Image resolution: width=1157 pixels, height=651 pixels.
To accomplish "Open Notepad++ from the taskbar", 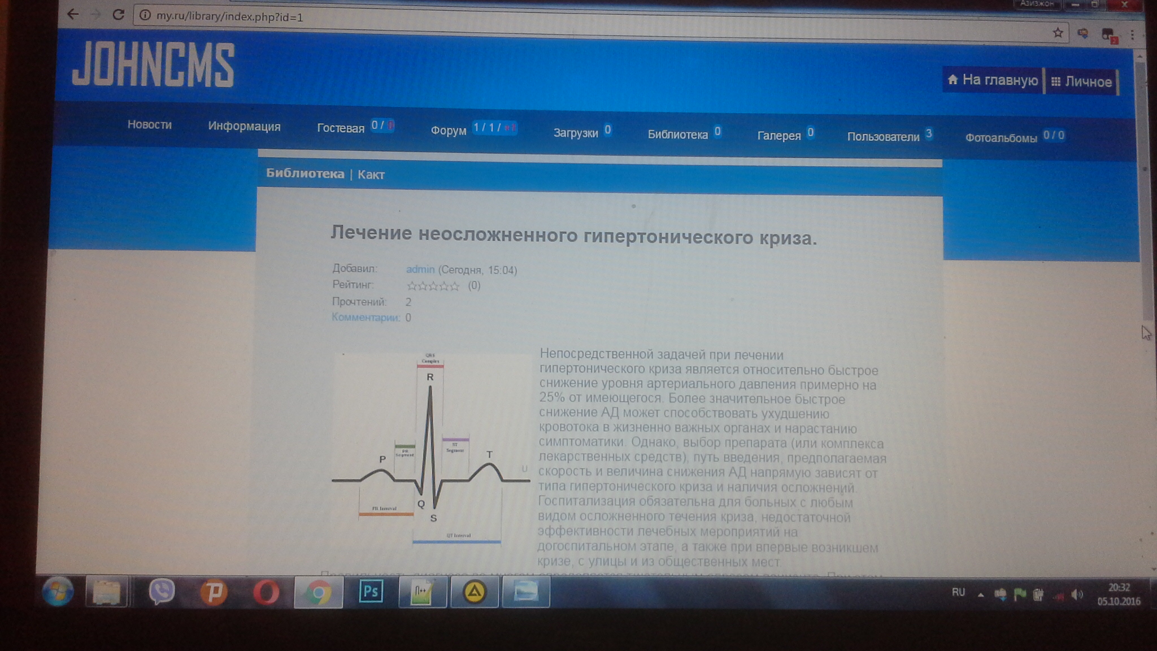I will coord(422,592).
